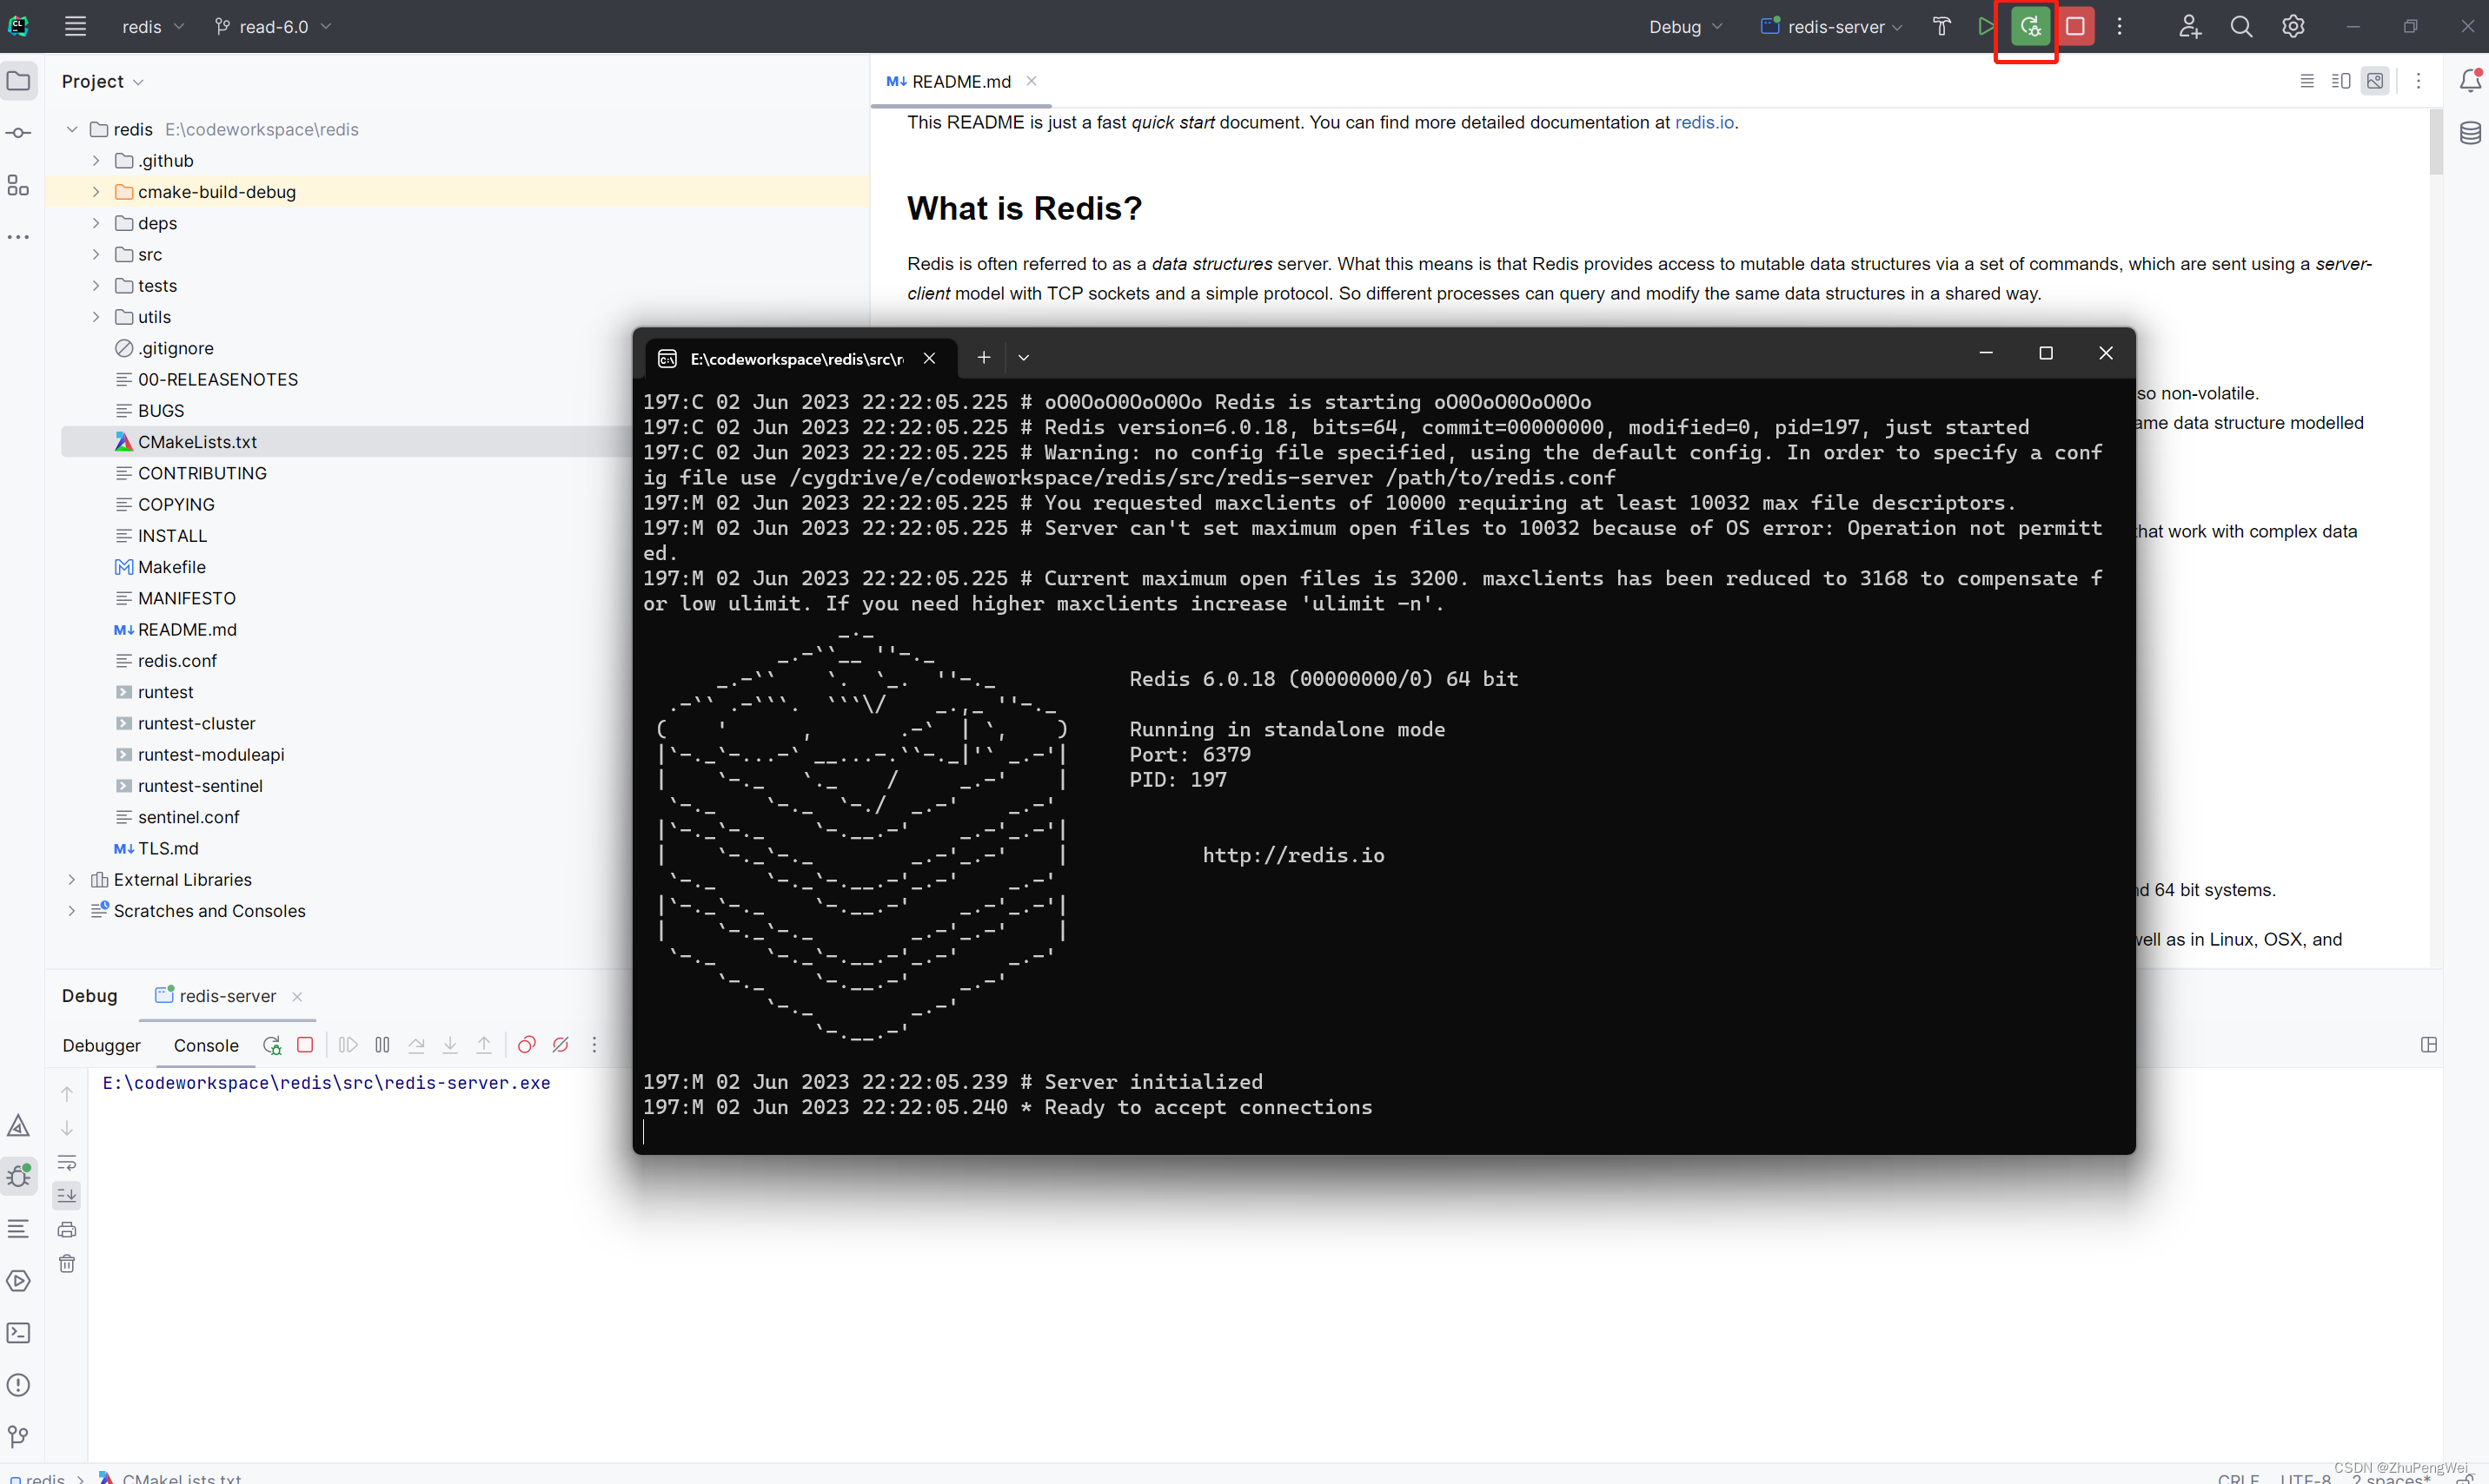This screenshot has height=1484, width=2489.
Task: Expand External Libraries node
Action: pos(72,880)
